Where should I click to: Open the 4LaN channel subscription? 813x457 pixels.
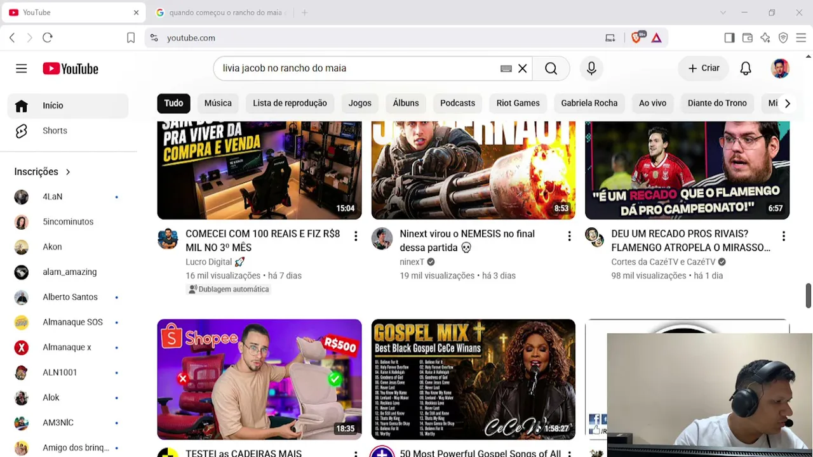point(68,197)
